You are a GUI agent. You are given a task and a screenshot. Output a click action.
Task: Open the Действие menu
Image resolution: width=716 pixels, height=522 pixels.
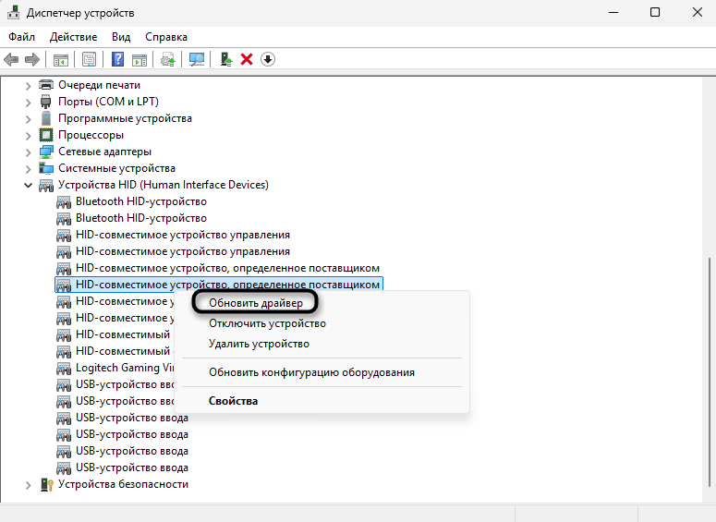(74, 37)
